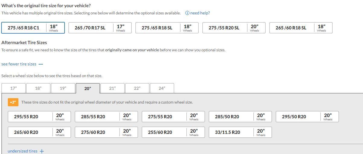
Task: Choose the 295/55 R20 tire size
Action: click(40, 117)
